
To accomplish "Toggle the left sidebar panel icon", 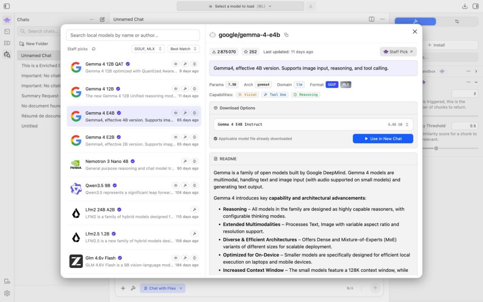I will (7, 6).
